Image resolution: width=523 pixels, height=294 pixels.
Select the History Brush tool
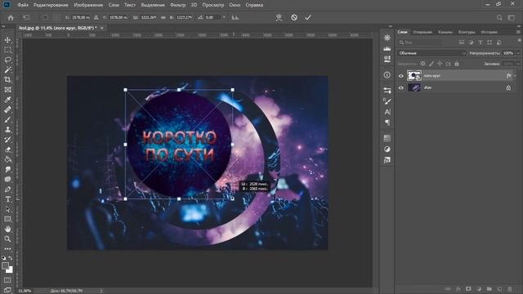(7, 140)
